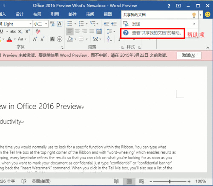Click the numbered list icon
Screen dimensions: 213x186
click(x=81, y=23)
